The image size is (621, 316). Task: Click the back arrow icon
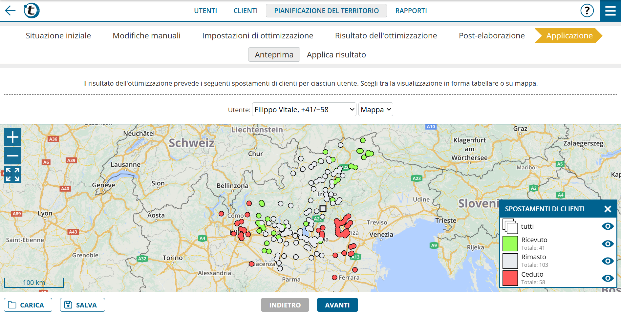tap(11, 11)
